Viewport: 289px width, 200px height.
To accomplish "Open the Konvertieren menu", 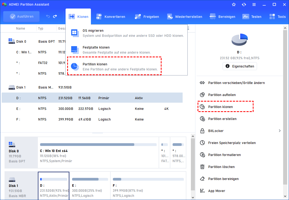I will tap(111, 17).
